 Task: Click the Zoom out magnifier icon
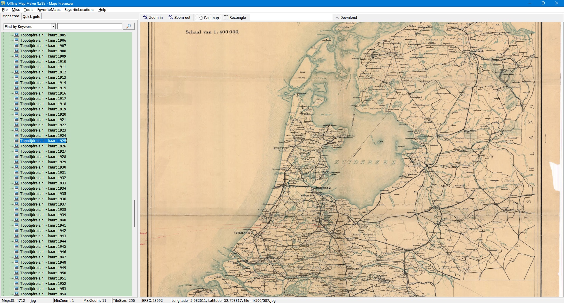pos(171,17)
